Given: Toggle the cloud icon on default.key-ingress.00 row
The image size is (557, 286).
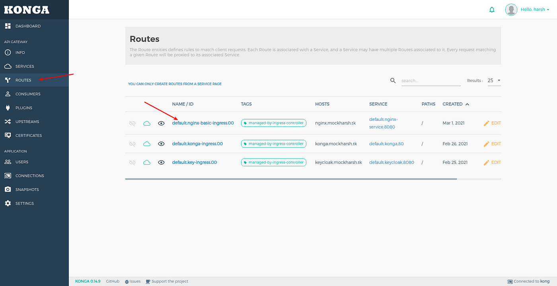Looking at the screenshot, I should click(147, 162).
